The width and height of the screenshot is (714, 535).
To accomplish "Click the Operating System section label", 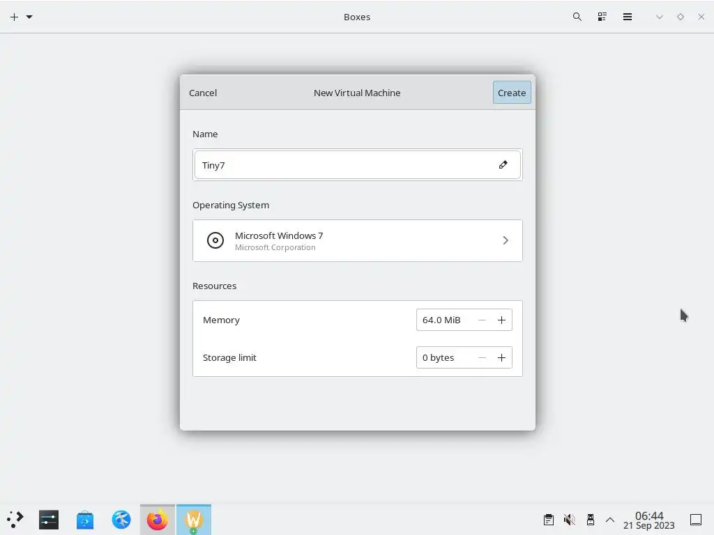I will tap(231, 206).
